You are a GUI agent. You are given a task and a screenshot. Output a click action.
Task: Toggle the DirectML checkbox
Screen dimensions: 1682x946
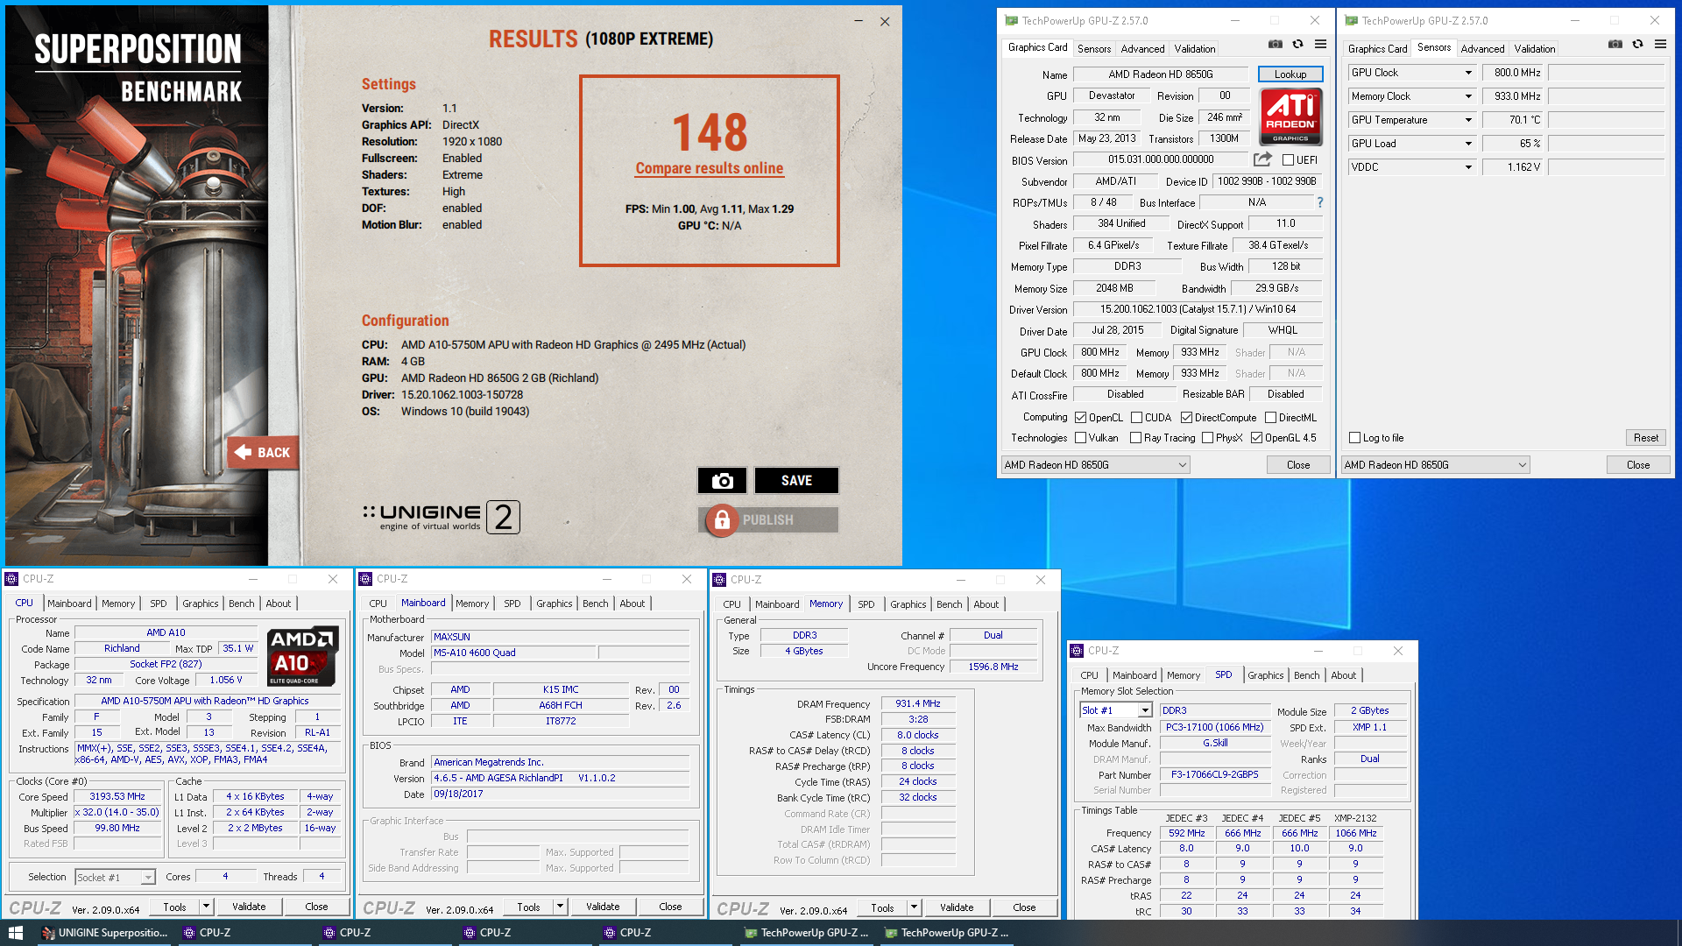(x=1271, y=418)
